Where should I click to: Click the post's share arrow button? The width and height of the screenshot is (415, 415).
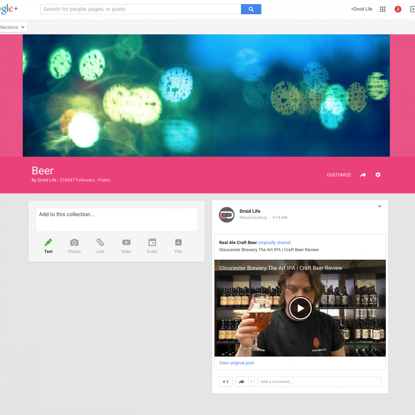coord(242,382)
